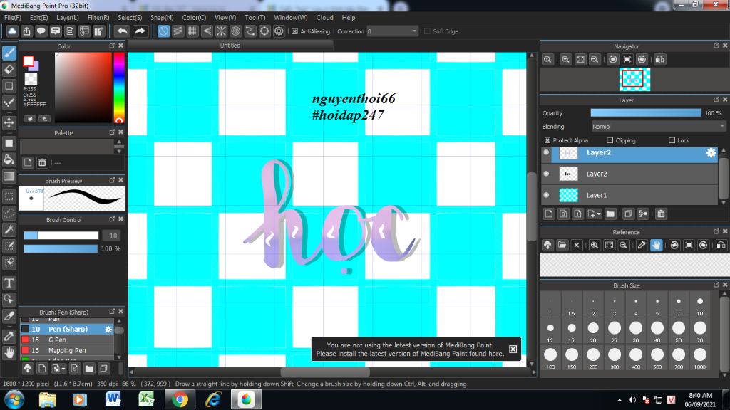730x410 pixels.
Task: Select the Eyedropper tool
Action: tap(9, 336)
